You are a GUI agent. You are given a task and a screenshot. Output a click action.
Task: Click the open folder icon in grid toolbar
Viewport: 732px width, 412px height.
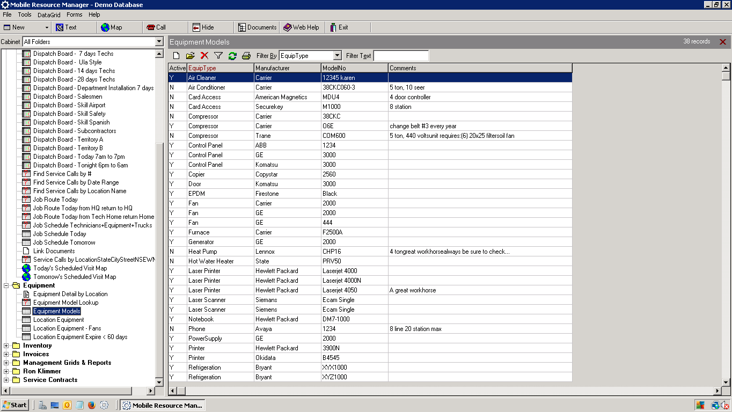[x=190, y=56]
